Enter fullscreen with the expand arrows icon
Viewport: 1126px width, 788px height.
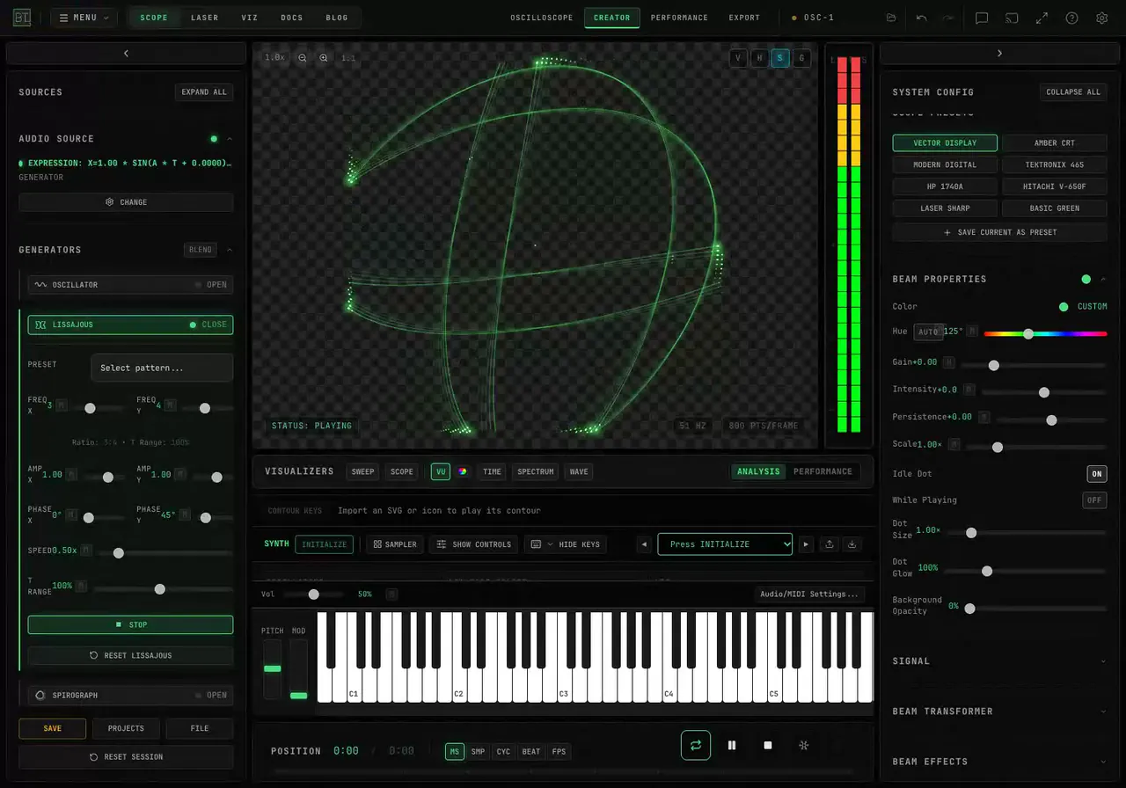point(1042,18)
